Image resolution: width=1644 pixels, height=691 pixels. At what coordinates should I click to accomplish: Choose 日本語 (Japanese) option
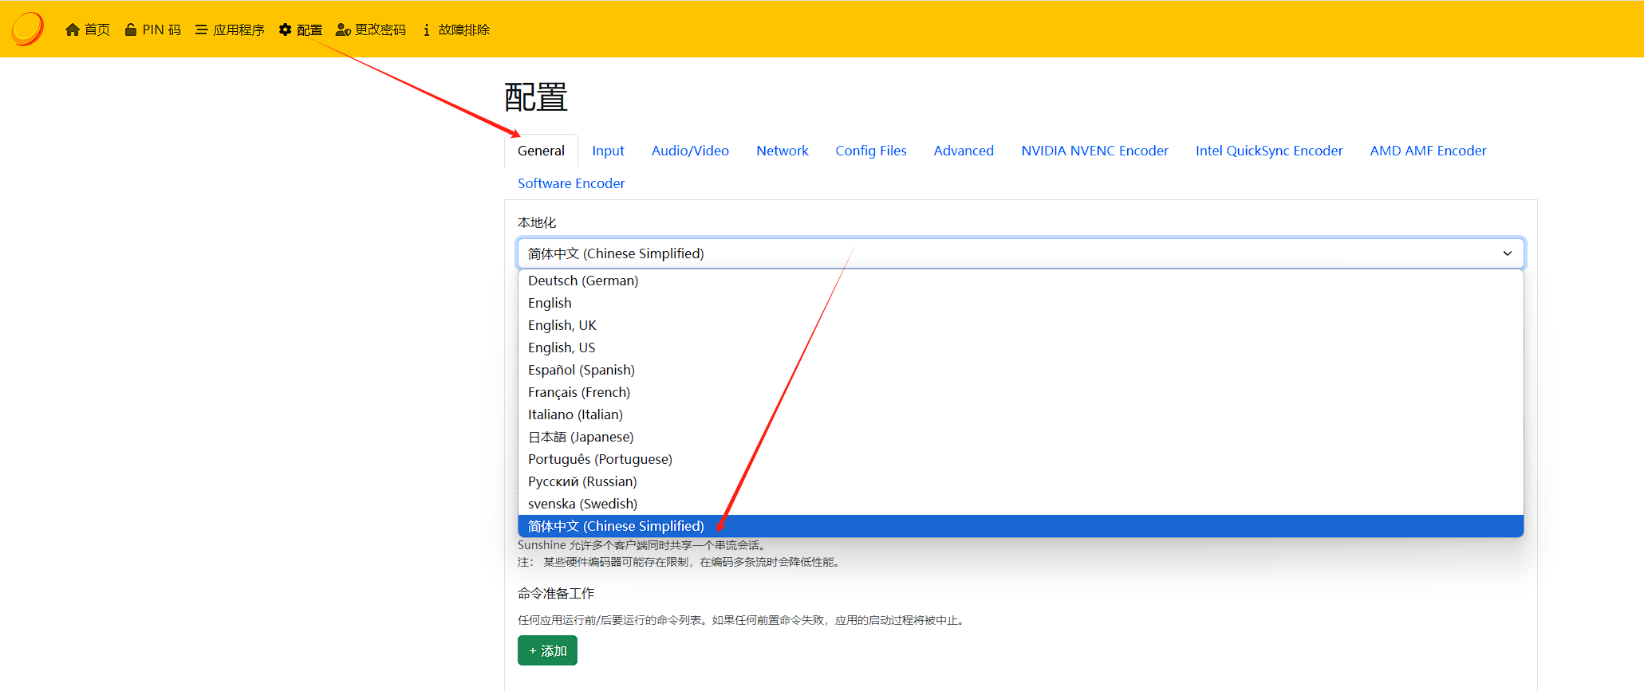(1021, 437)
